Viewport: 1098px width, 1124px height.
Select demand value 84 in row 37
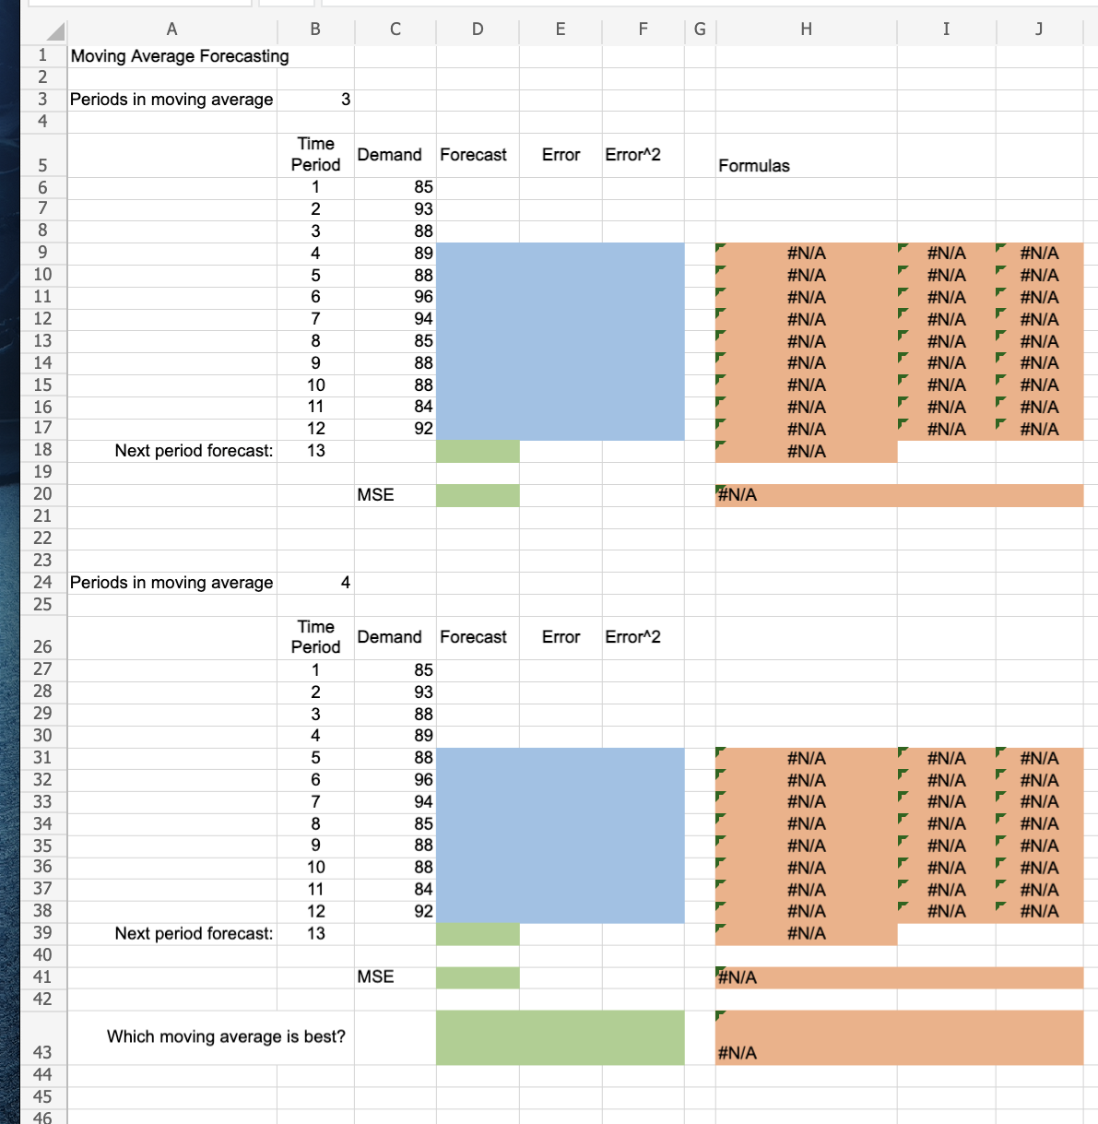[396, 890]
